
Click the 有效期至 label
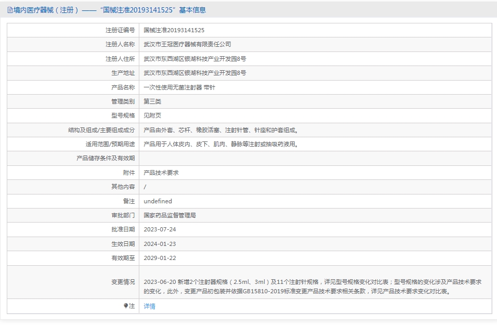(123, 258)
